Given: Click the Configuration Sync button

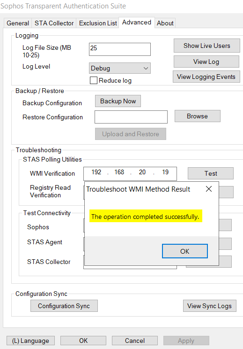Looking at the screenshot, I should (x=64, y=306).
